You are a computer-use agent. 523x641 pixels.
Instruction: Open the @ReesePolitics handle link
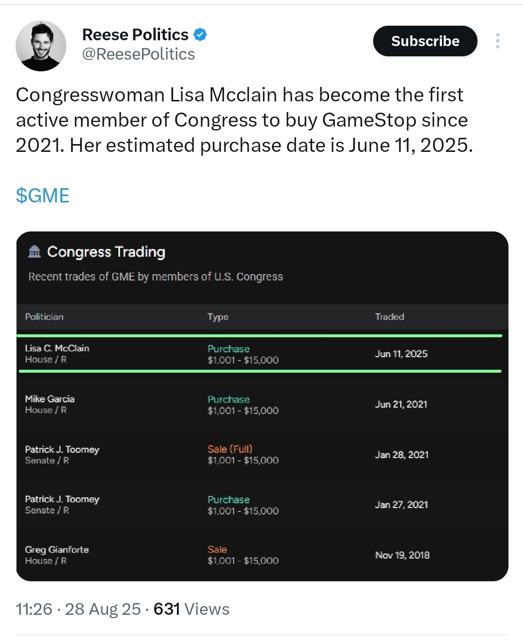coord(139,54)
